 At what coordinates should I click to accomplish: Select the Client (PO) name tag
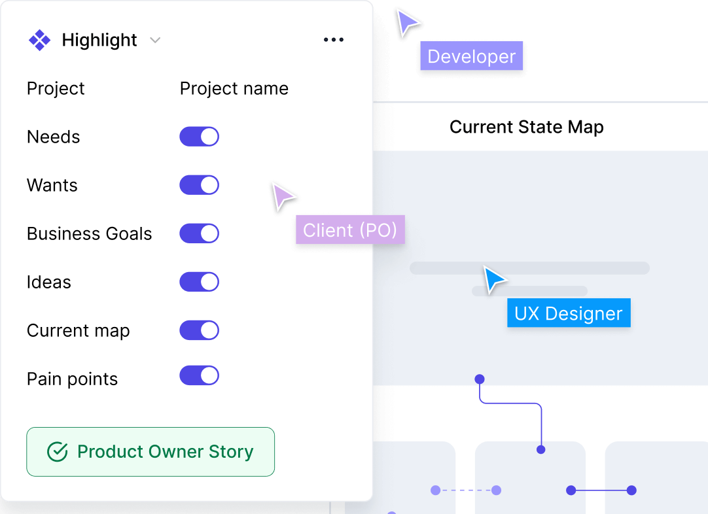coord(350,230)
